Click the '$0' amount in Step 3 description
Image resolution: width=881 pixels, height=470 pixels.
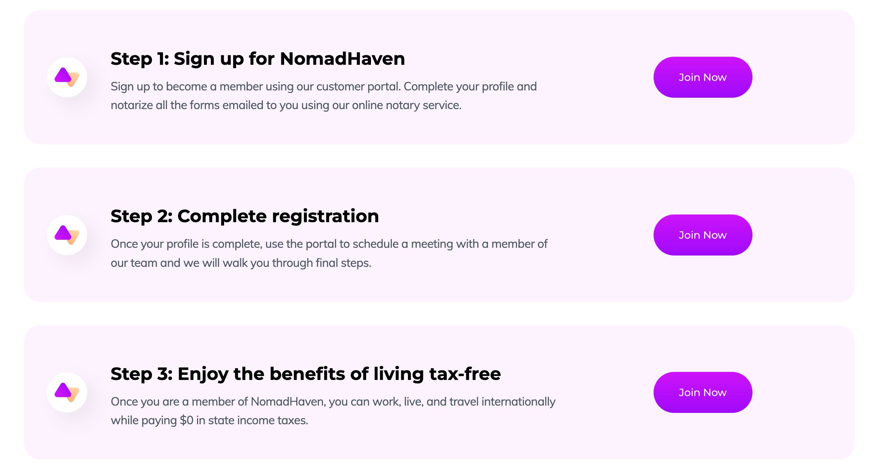click(x=186, y=421)
